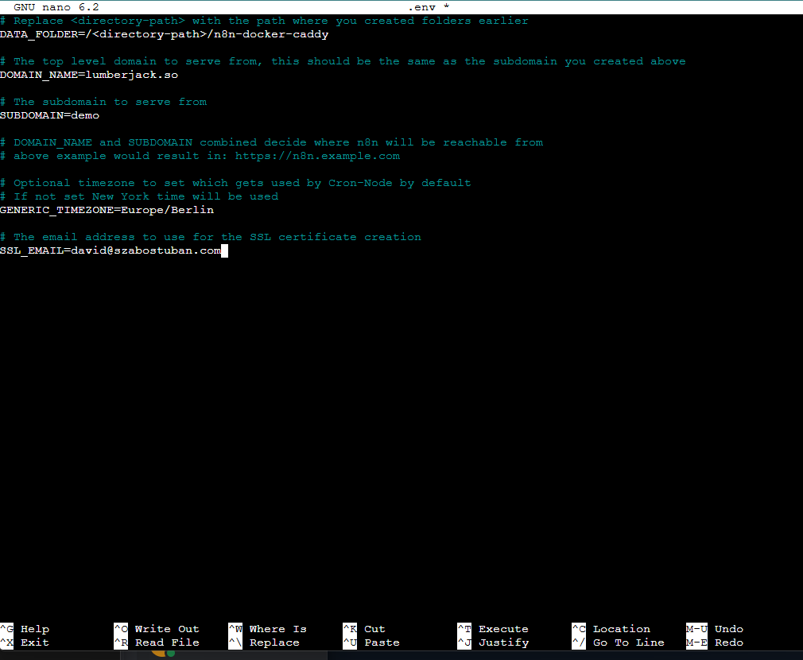Open the ^W Where Is search shortcut
Screen dimensions: 803x660
(x=267, y=629)
